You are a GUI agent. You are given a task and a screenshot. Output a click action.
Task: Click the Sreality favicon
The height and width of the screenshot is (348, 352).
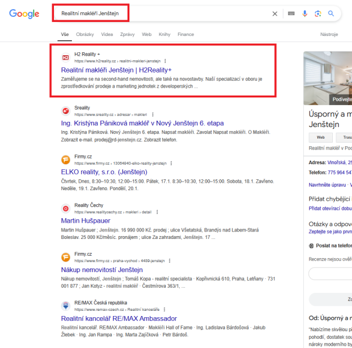click(66, 111)
